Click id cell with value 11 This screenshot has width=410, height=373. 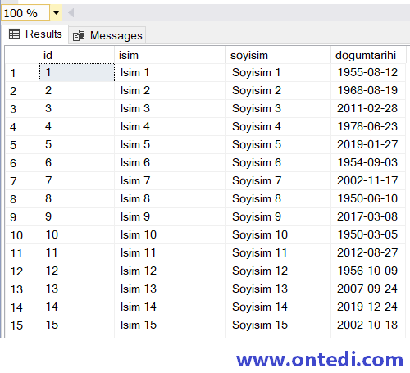point(77,253)
